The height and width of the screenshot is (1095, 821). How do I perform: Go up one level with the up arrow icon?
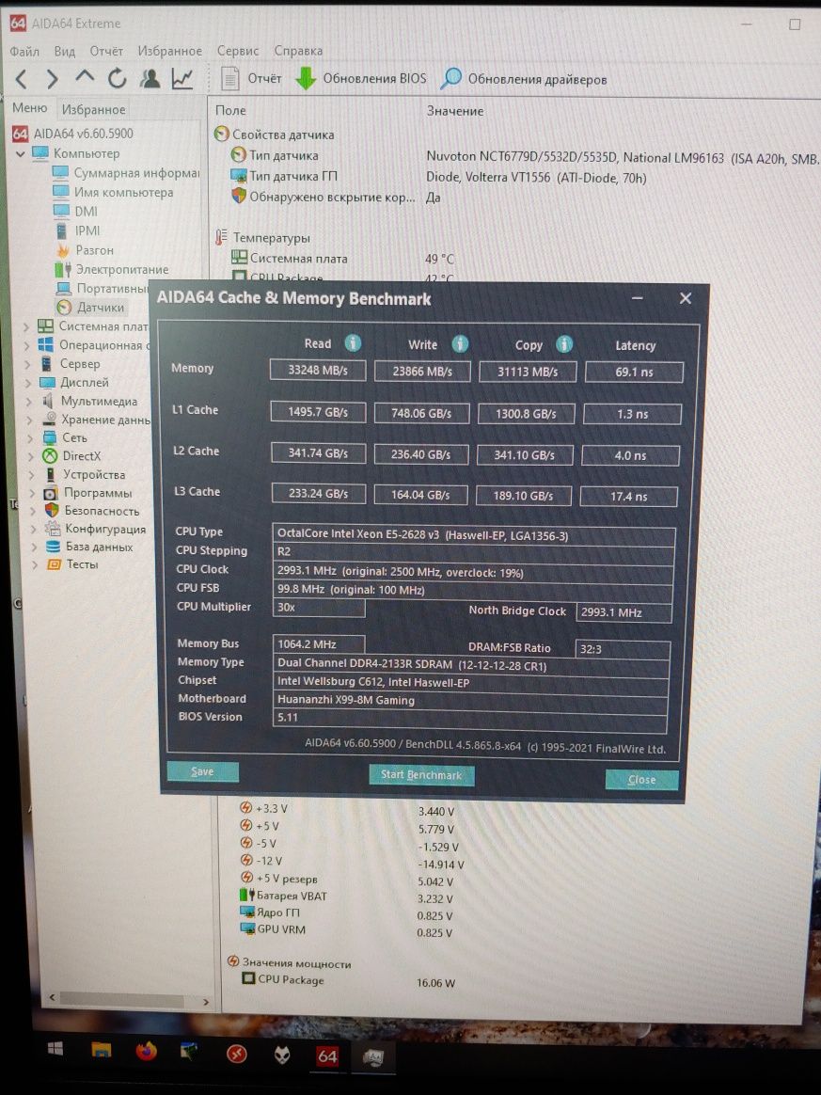pos(85,77)
